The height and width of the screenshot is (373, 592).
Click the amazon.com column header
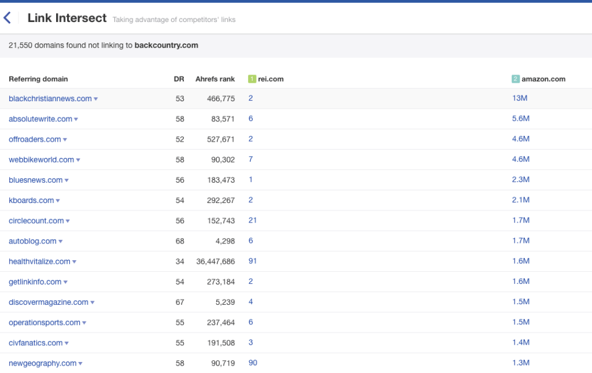pyautogui.click(x=543, y=79)
